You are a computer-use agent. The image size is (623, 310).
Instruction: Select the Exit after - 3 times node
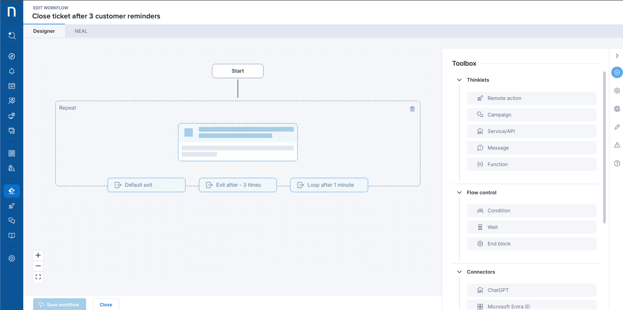click(x=238, y=185)
